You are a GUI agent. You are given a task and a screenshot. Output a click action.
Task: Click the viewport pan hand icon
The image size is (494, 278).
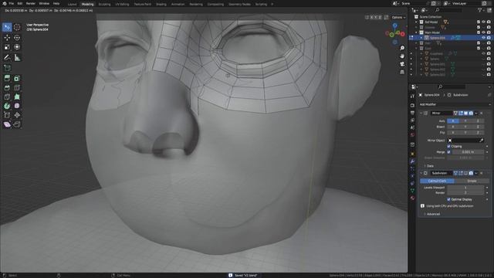[402, 56]
